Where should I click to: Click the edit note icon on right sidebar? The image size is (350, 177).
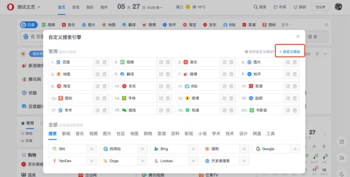click(x=342, y=142)
